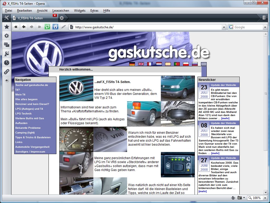Open the Opera panels wrench icon

click(x=7, y=18)
